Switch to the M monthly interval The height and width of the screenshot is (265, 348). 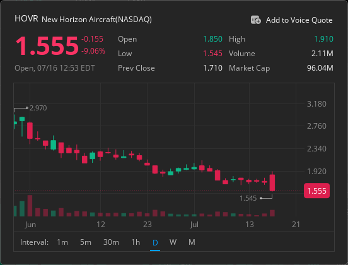click(x=192, y=242)
